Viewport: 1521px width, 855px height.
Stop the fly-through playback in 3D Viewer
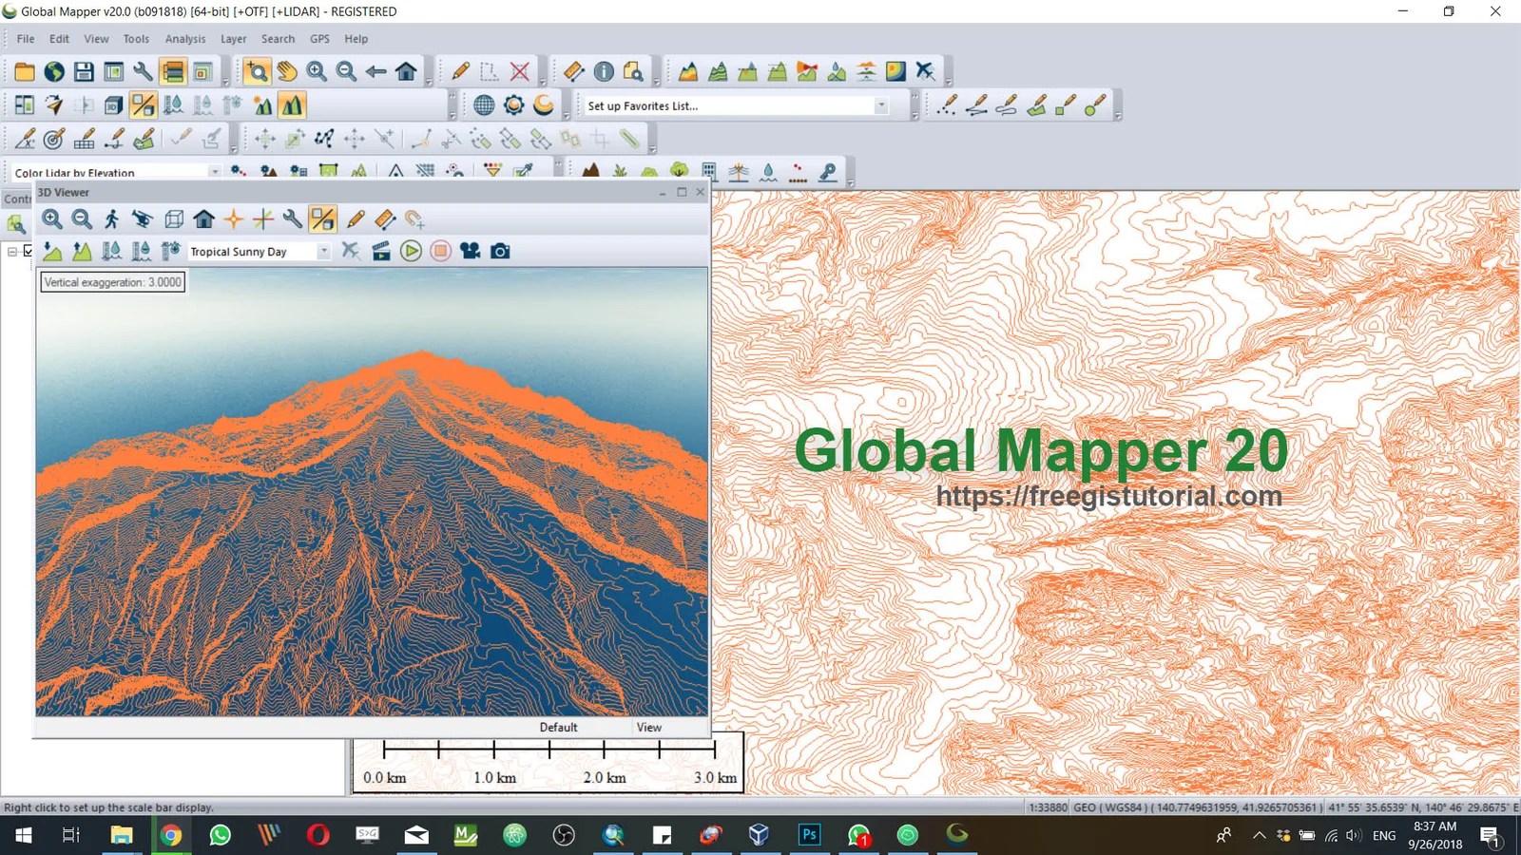click(x=440, y=251)
